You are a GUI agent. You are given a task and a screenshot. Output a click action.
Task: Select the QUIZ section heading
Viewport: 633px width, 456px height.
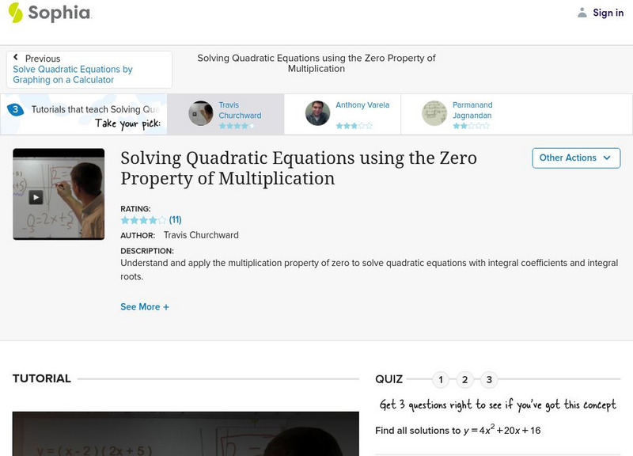(389, 378)
